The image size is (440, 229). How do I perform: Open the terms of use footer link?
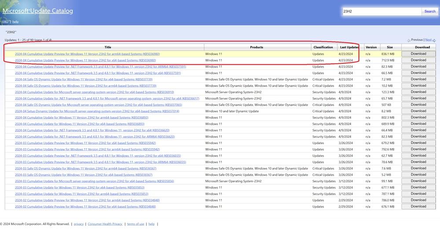click(136, 224)
